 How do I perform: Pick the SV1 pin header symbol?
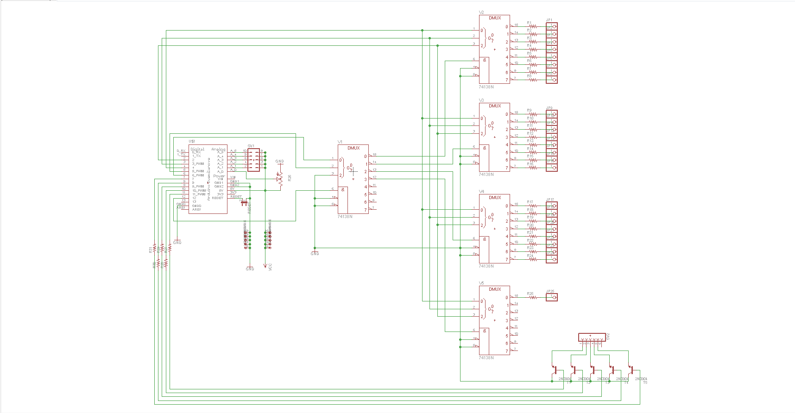point(253,160)
